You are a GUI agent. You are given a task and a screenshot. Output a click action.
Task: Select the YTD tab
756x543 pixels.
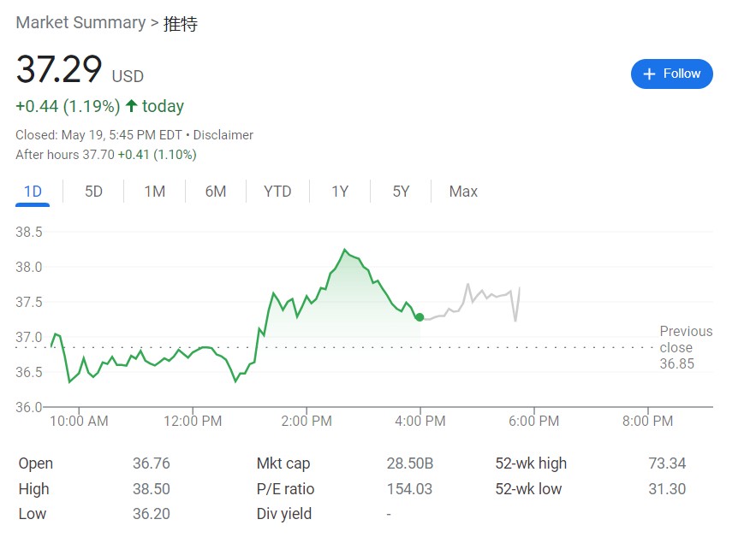[277, 192]
